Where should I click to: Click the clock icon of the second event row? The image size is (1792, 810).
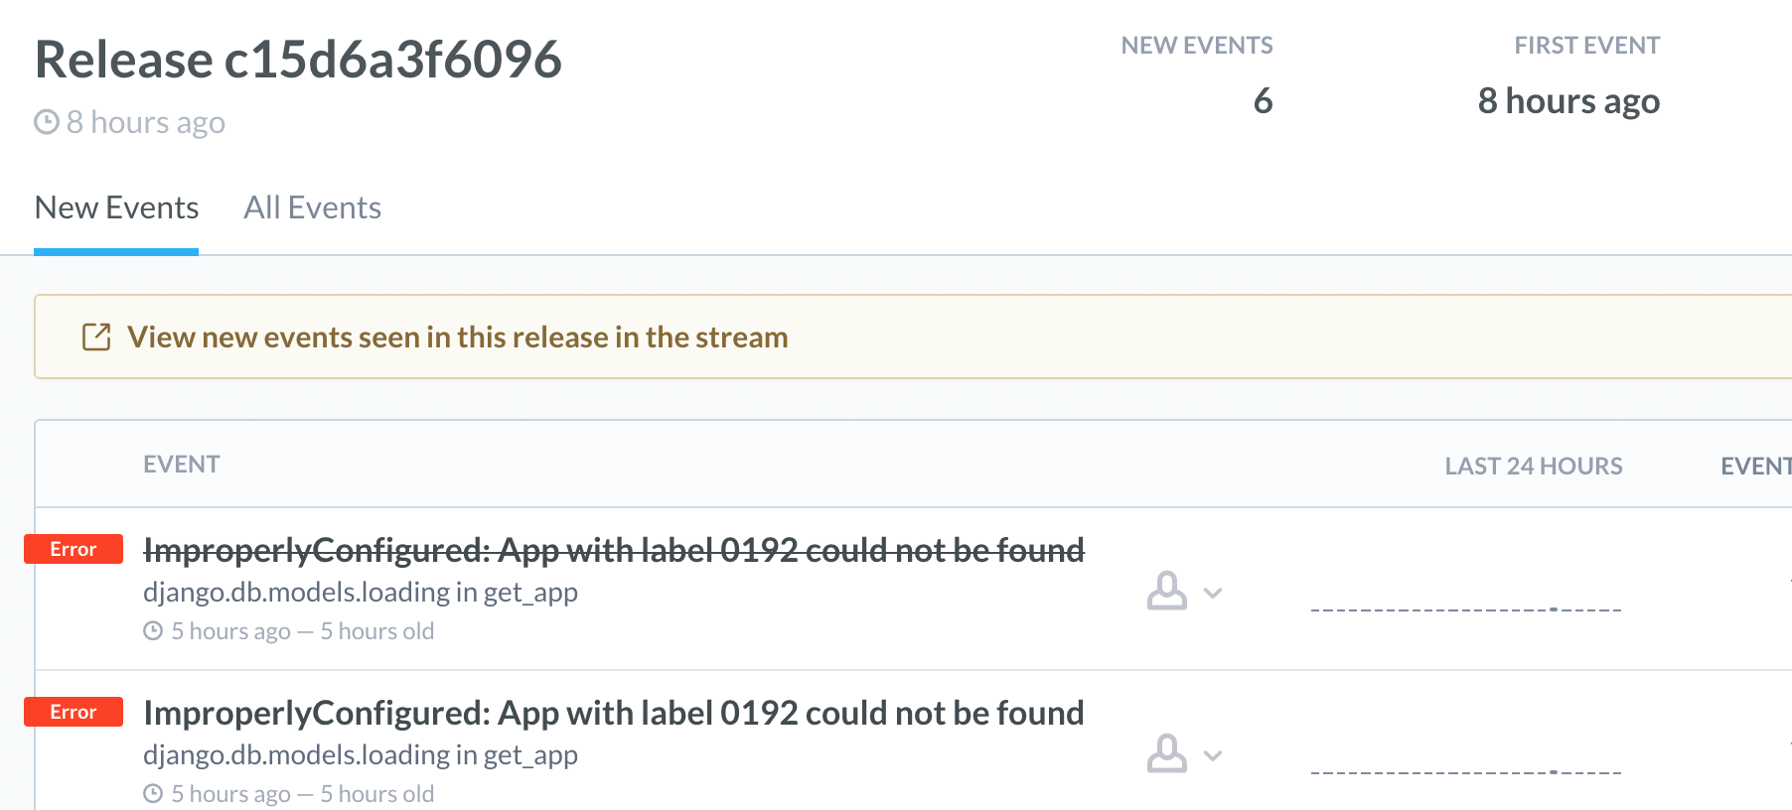153,794
